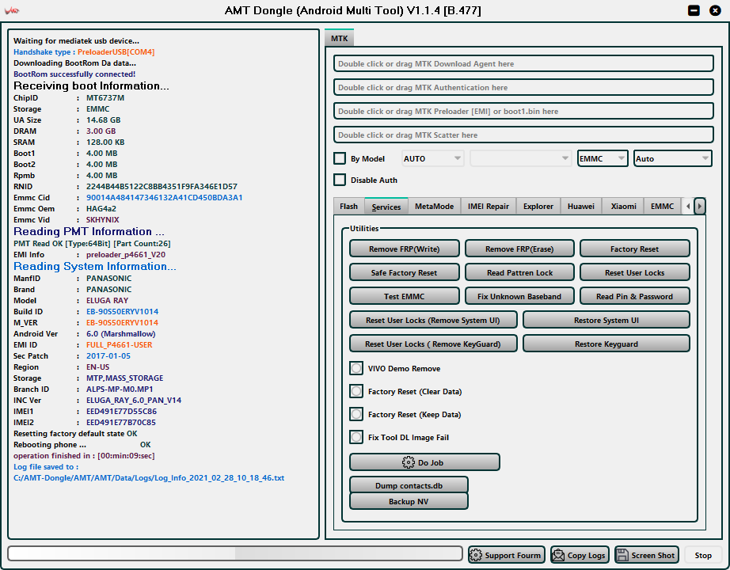Click the Factory Reset button

634,249
